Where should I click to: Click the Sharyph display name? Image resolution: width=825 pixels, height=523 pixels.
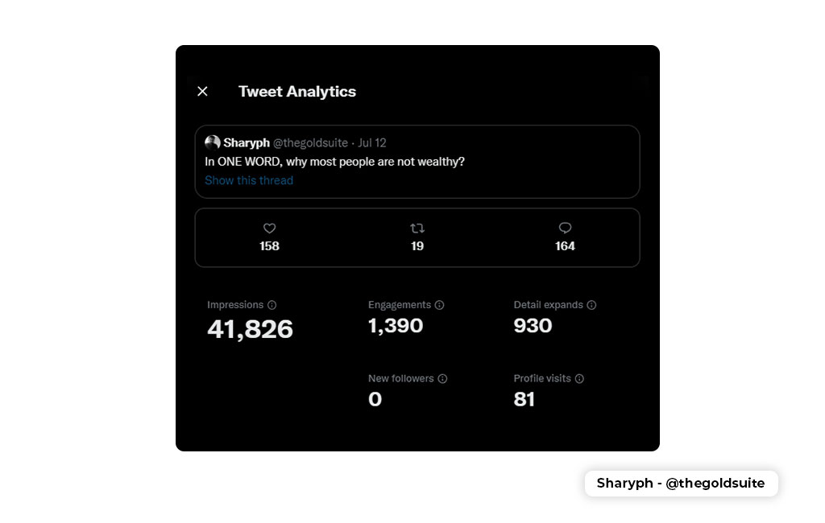247,143
